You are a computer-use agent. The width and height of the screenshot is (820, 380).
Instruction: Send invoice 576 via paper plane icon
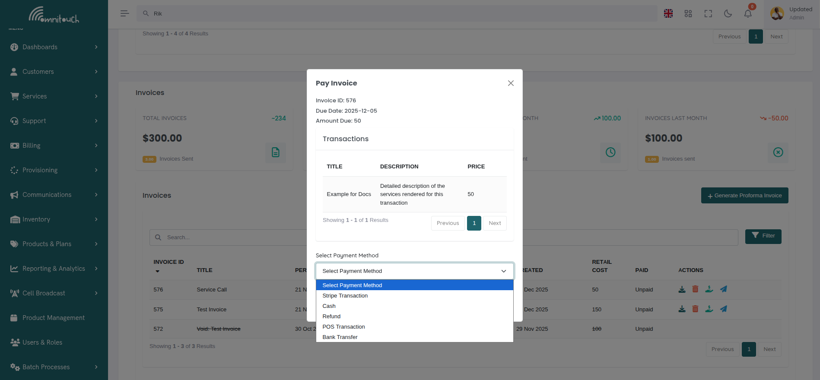pos(723,289)
